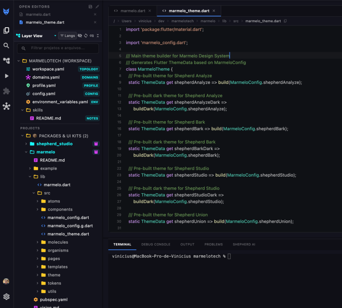Screen dimensions: 342x308
Task: Collapse the MARMELOTECH (WORKSPACE) root
Action: coord(19,61)
